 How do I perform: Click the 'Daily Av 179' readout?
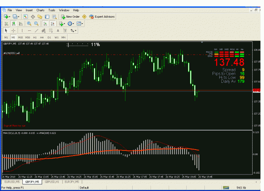pyautogui.click(x=233, y=82)
